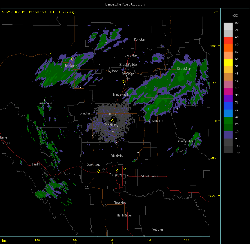This screenshot has width=250, height=244.
Task: Click the Didsbury city label
Action: tap(111, 125)
